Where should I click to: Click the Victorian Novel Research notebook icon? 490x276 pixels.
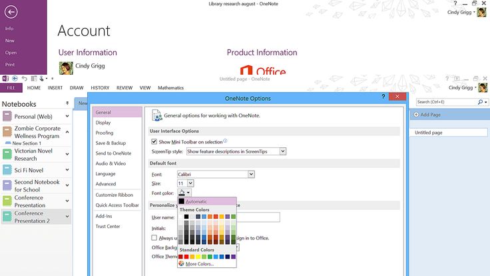[7, 154]
